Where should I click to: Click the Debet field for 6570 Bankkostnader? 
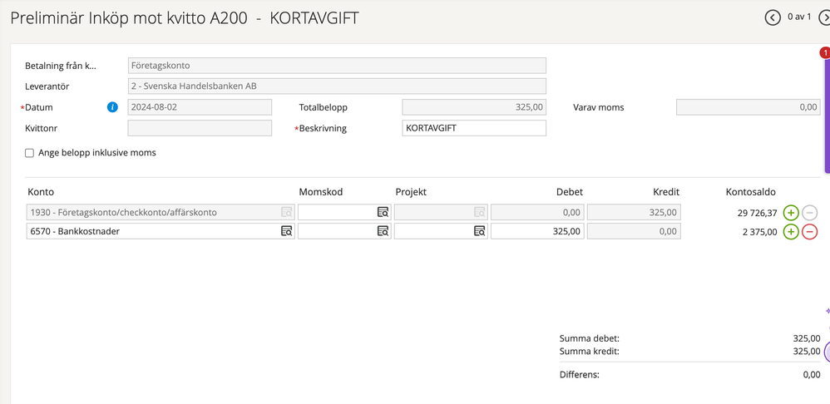[x=536, y=231]
